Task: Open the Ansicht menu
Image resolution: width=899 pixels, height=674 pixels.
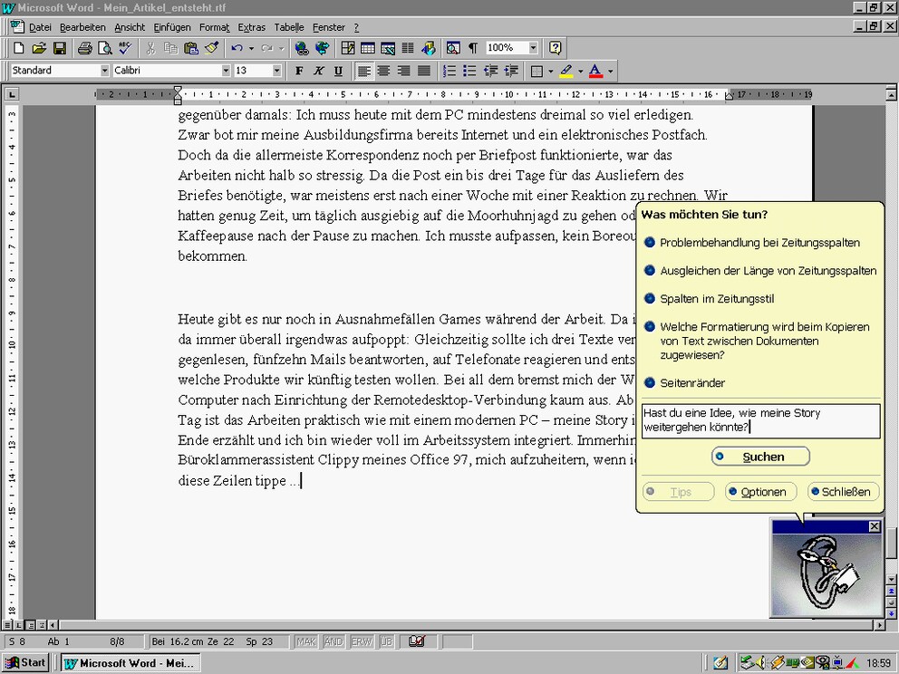Action: coord(130,27)
